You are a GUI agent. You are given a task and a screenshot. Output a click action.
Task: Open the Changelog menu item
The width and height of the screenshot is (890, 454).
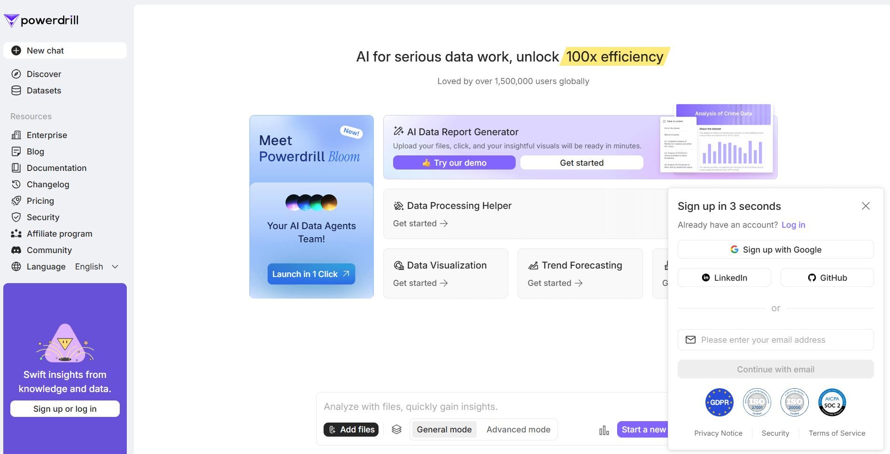(47, 185)
